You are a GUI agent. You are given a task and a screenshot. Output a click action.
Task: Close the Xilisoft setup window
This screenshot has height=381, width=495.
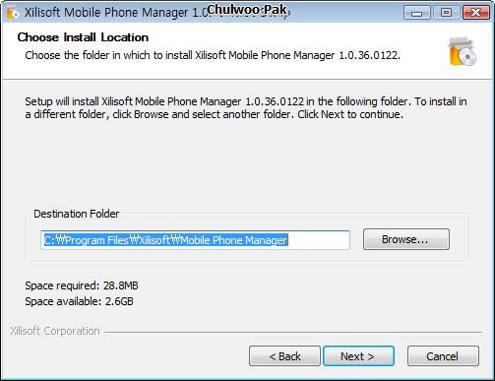(x=475, y=13)
